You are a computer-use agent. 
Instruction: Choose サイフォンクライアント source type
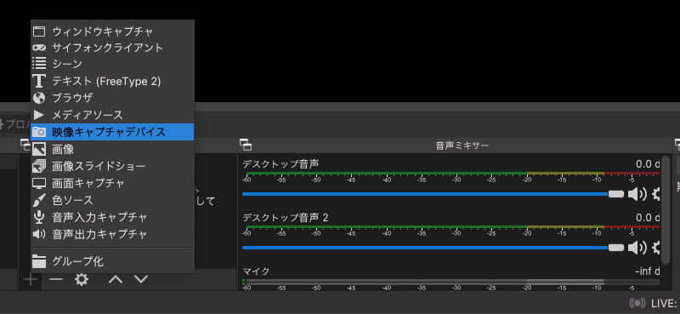[112, 48]
